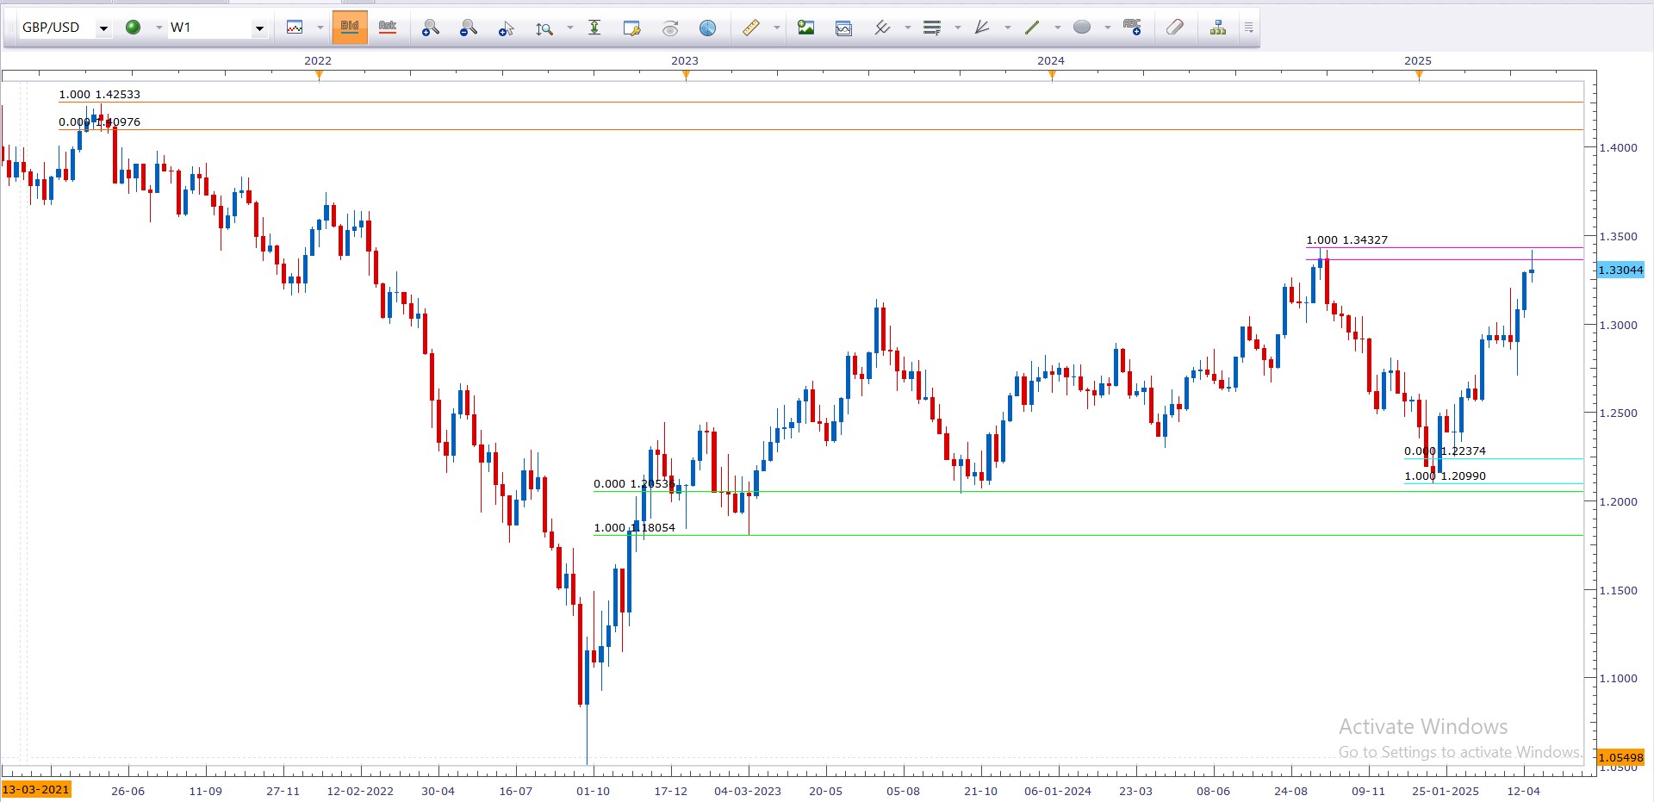Open the W1 timeframe dropdown

pos(258,28)
